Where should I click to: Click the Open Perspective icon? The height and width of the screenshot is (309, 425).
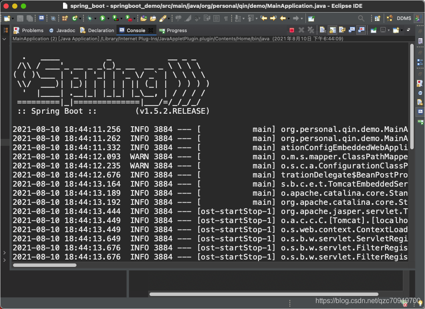[377, 18]
